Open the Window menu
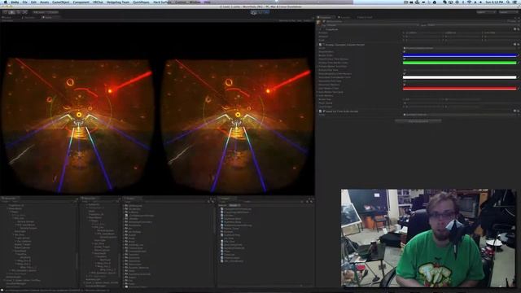Image resolution: width=521 pixels, height=293 pixels. 195,2
